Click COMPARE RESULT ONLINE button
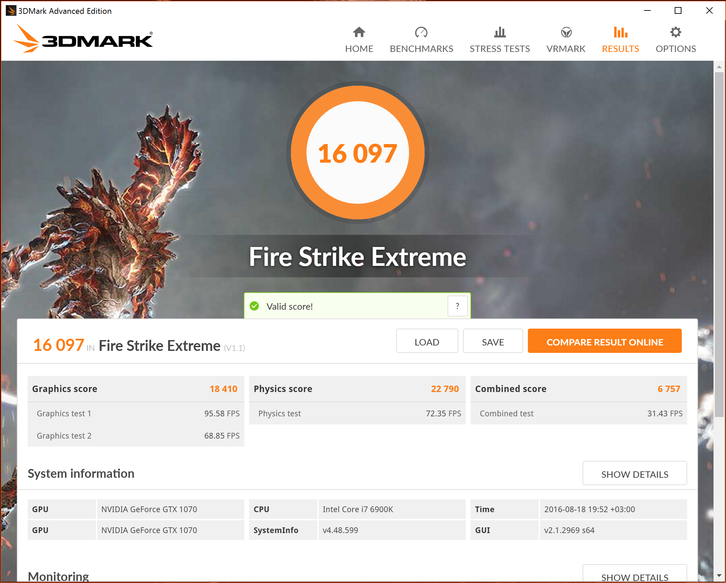This screenshot has height=583, width=726. pyautogui.click(x=604, y=342)
